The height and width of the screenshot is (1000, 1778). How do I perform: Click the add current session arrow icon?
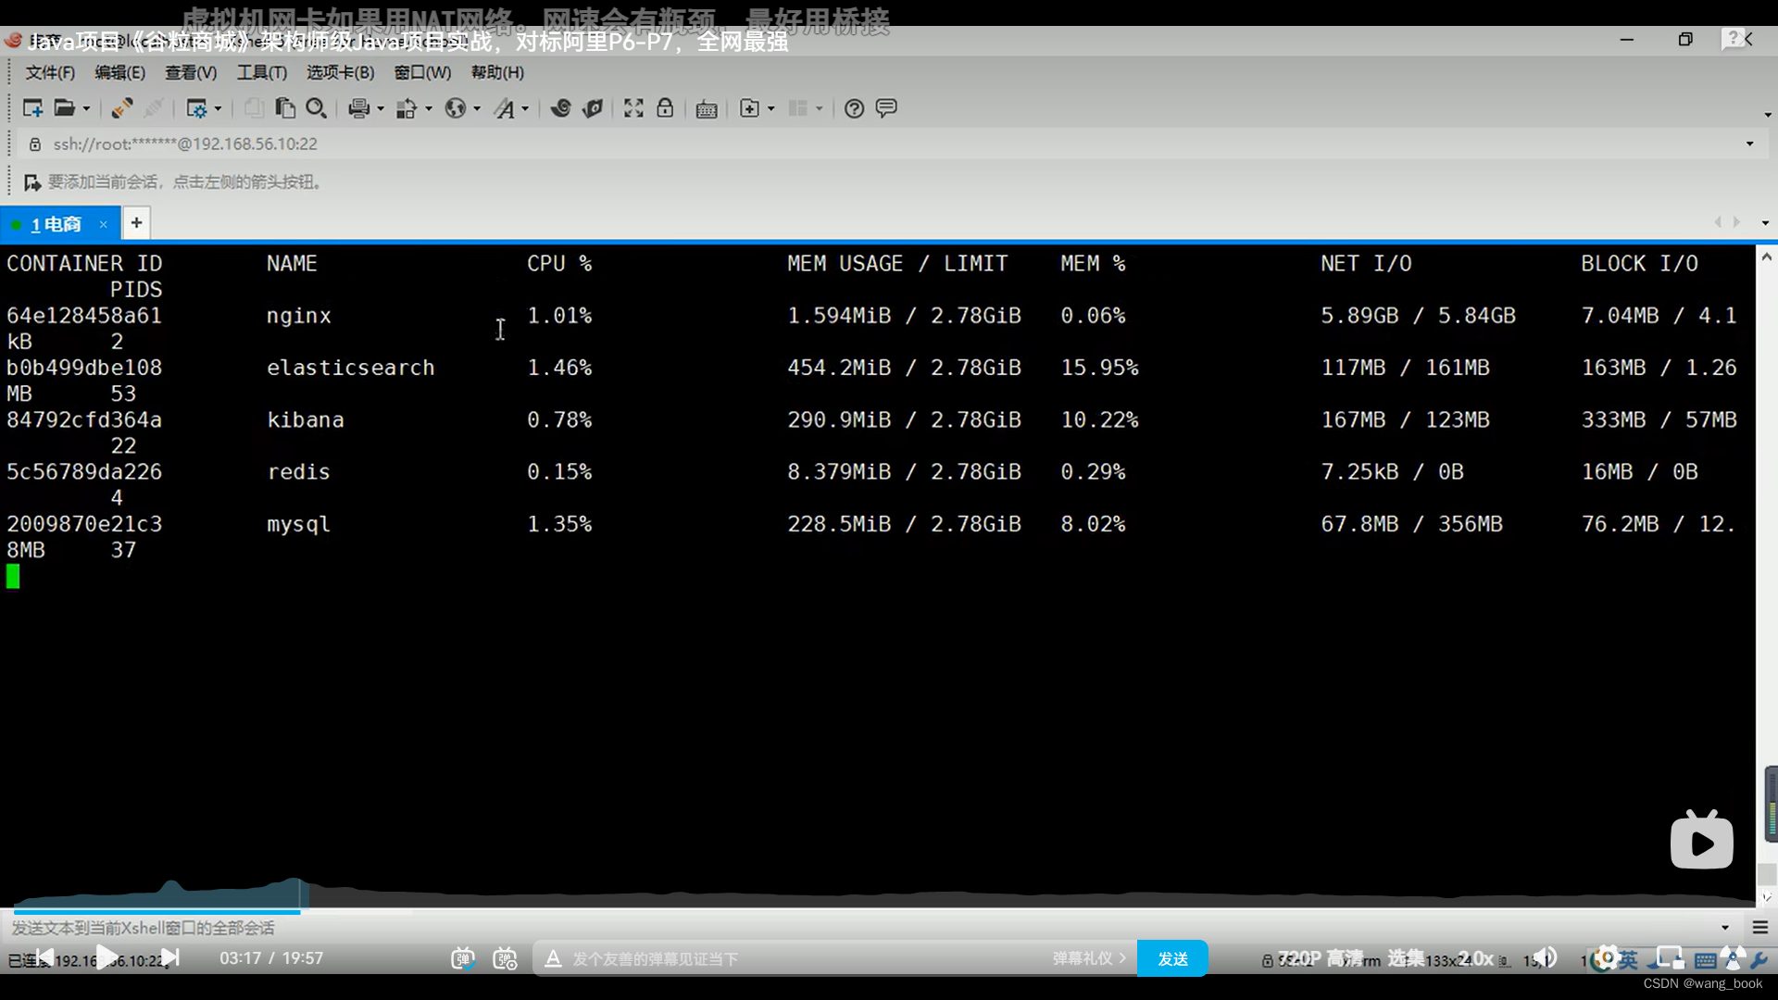click(32, 182)
